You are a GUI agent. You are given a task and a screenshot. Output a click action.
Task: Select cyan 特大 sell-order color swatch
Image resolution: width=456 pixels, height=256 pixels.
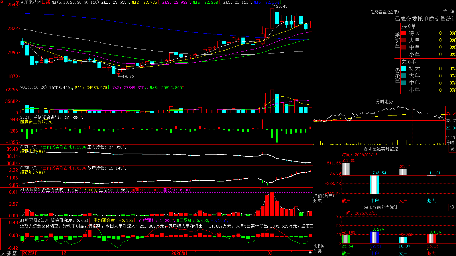click(404, 69)
